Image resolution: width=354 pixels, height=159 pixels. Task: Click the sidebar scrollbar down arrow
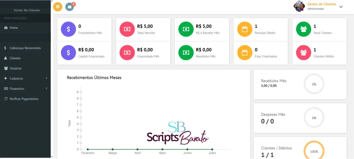pos(52,157)
